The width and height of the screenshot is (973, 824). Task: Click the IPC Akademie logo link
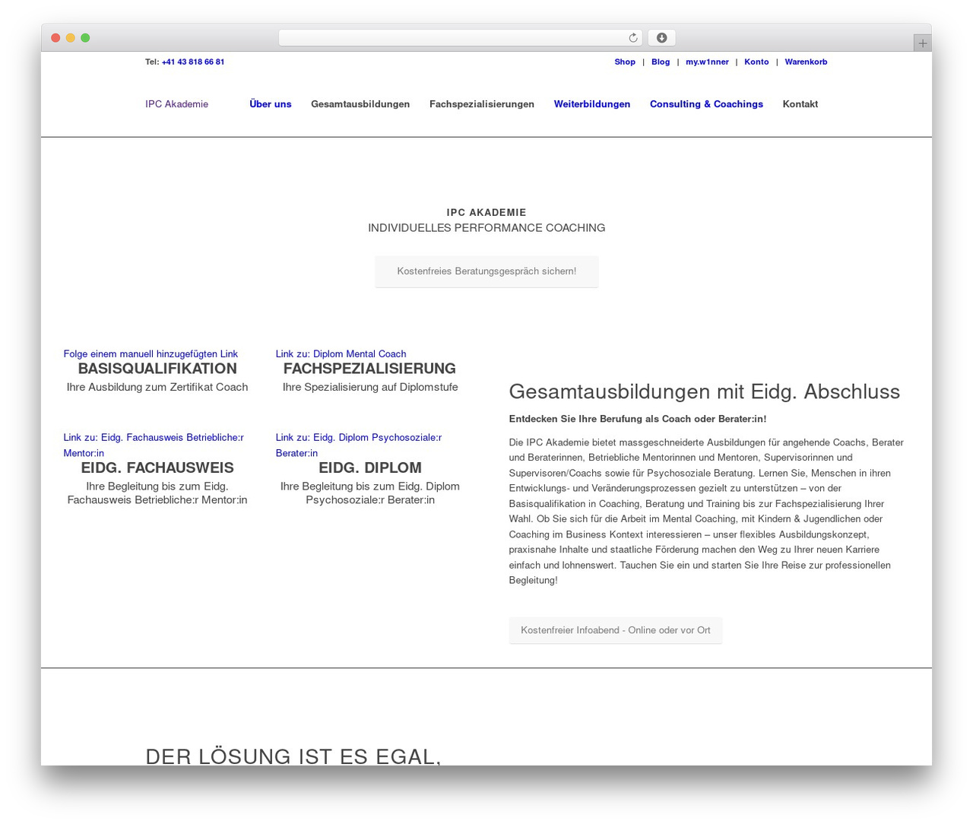(176, 104)
